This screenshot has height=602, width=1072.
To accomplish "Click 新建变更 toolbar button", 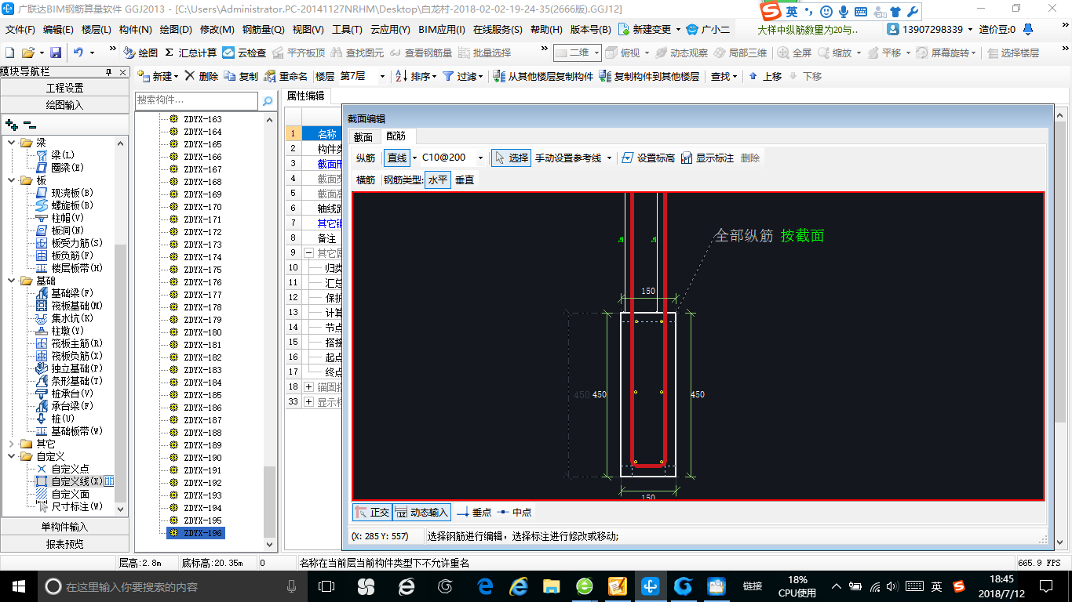I will point(649,29).
